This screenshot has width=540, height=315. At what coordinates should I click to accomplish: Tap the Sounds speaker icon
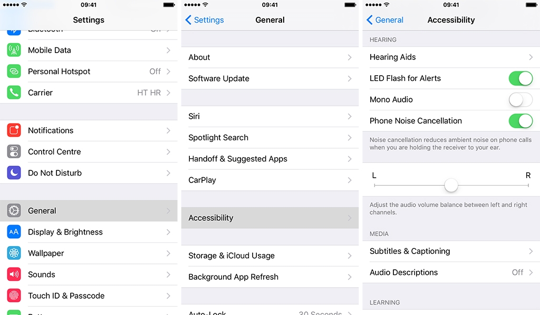(14, 275)
